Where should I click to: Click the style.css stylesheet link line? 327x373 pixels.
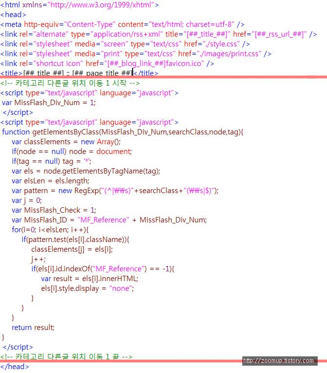[x=125, y=44]
